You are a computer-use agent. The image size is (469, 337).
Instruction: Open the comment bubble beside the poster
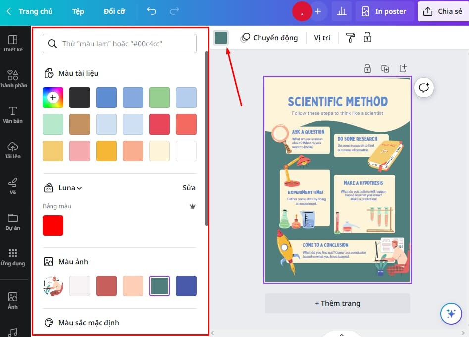424,88
